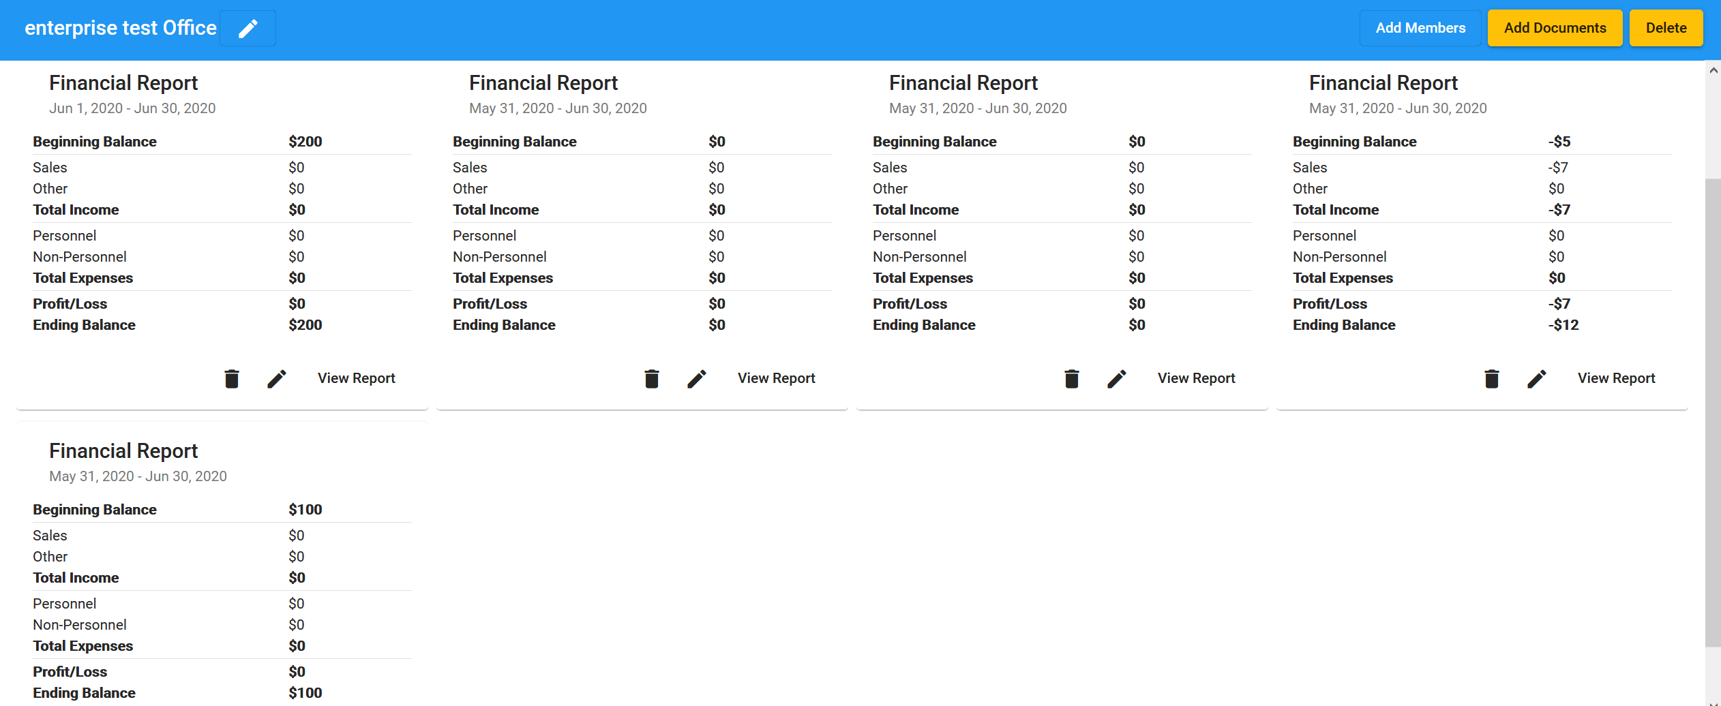The height and width of the screenshot is (706, 1721).
Task: Click the Add Documents button
Action: pos(1555,28)
